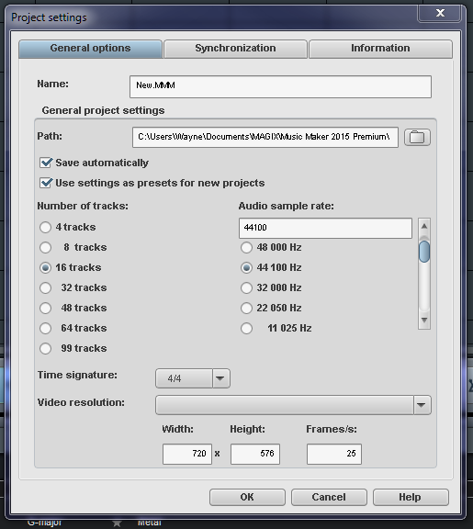Toggle the Save automatically checkbox

click(x=46, y=163)
